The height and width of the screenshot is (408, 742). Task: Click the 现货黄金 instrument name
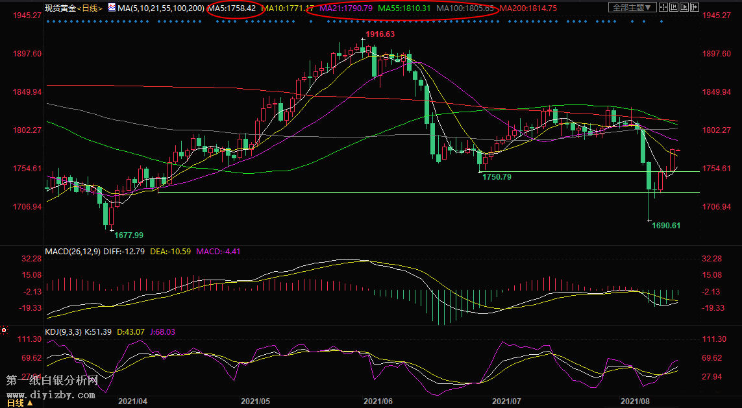tap(60, 8)
